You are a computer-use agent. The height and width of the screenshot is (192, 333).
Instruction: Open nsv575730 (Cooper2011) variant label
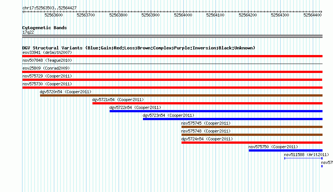pos(47,84)
